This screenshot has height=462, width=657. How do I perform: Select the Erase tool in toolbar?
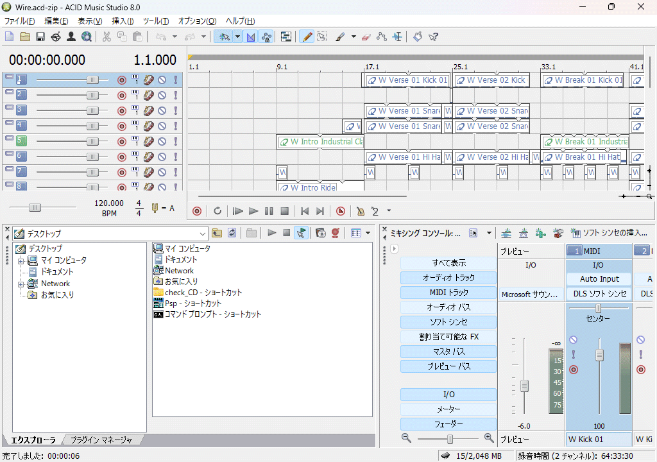click(x=367, y=37)
